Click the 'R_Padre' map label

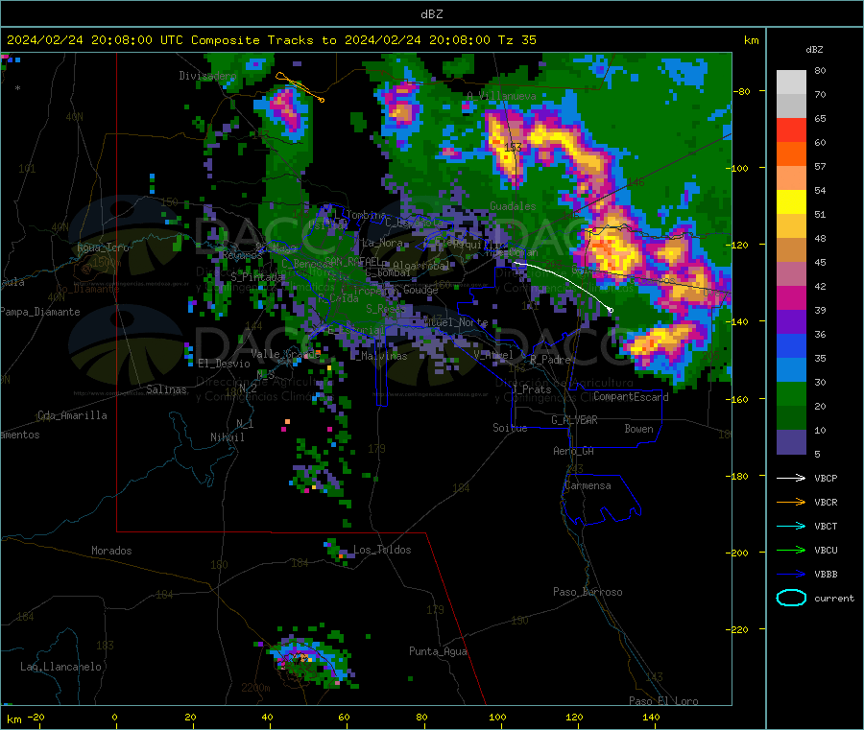click(x=550, y=360)
